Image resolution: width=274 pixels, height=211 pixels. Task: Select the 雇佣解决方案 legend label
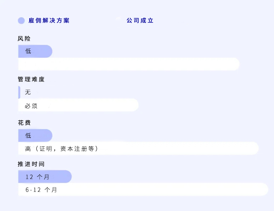pos(49,21)
